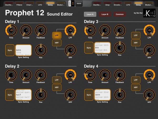This screenshot has width=158, height=119.
Task: Toggle the Delay 4 HPF button
Action: pos(136,88)
